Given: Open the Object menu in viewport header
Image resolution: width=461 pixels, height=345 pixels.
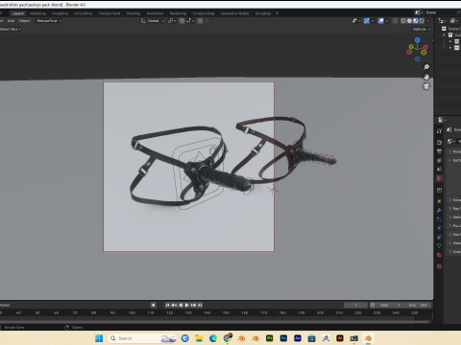Looking at the screenshot, I should 24,21.
